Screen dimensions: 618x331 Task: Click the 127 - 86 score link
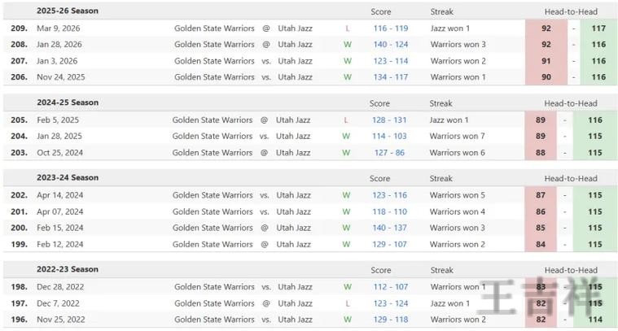click(x=389, y=153)
